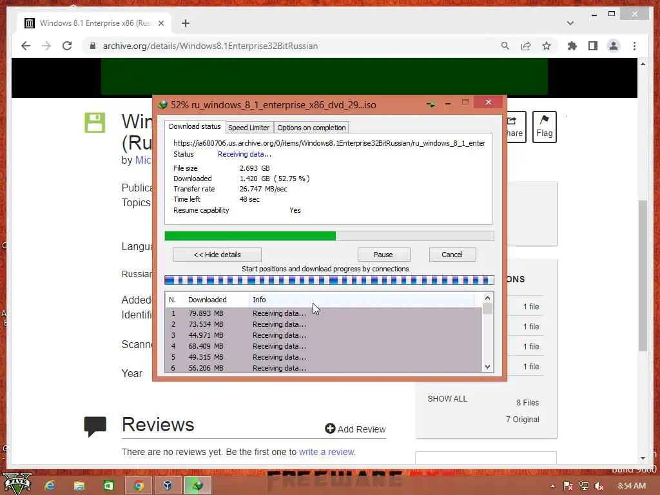The width and height of the screenshot is (660, 495).
Task: Open VirtualBox taskbar icon
Action: coord(168,485)
